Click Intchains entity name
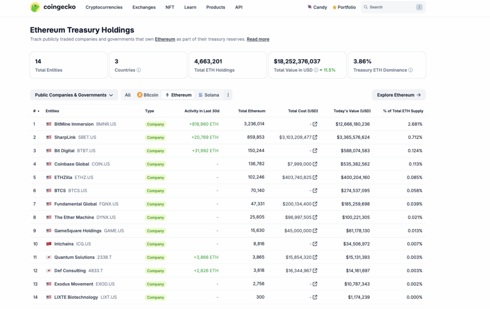The width and height of the screenshot is (490, 309). (x=64, y=243)
